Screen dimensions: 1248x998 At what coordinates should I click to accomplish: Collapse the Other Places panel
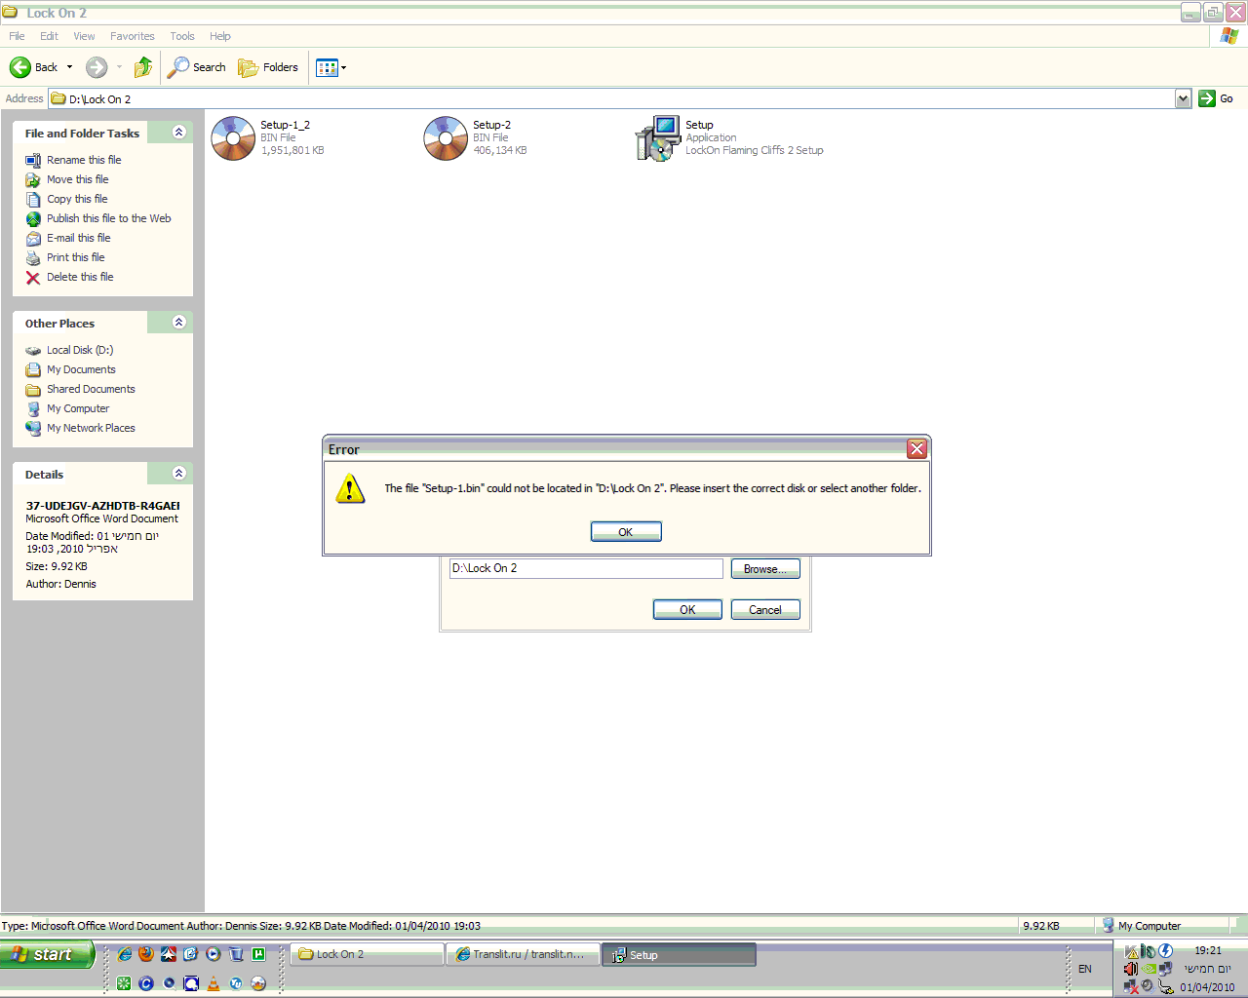coord(178,323)
